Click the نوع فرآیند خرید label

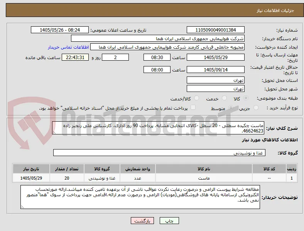(282, 108)
